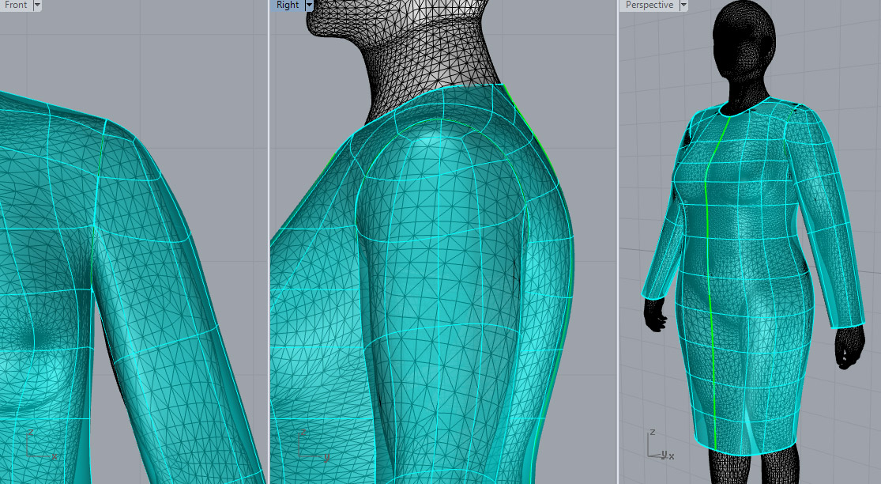Click the Perspective viewport title label
The height and width of the screenshot is (484, 881).
[x=649, y=5]
